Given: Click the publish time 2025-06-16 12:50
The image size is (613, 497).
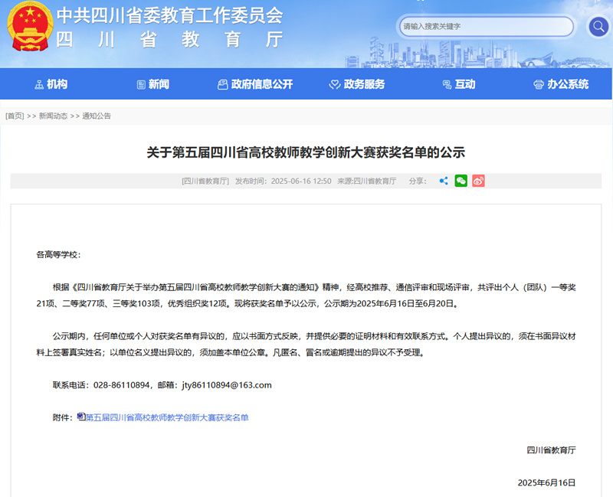Looking at the screenshot, I should click(301, 181).
